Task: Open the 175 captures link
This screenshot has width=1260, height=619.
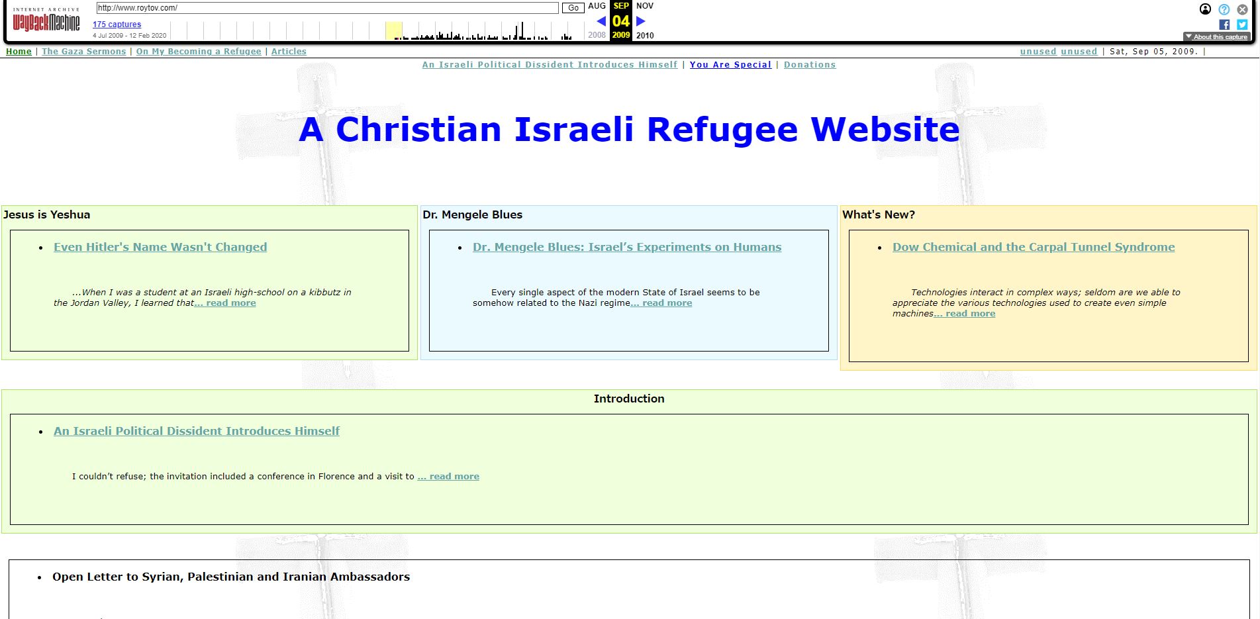Action: pos(117,24)
